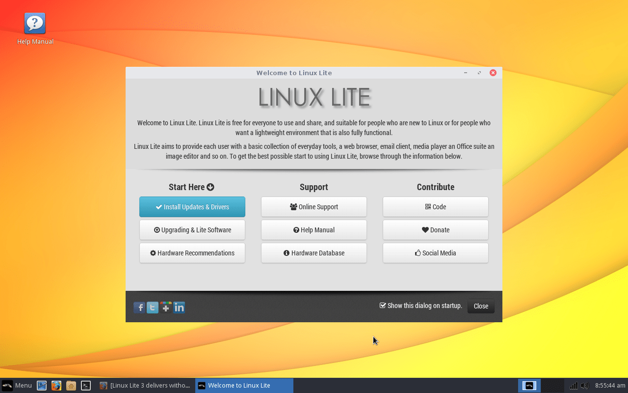Click Install Updates & Drivers button
The height and width of the screenshot is (393, 628).
(x=192, y=207)
